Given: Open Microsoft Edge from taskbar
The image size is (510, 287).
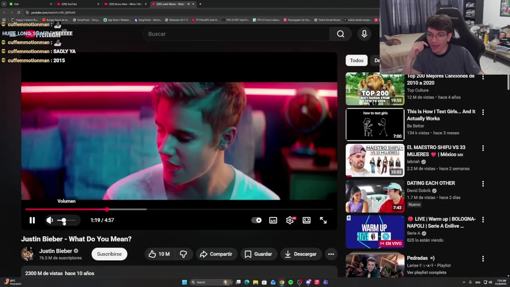Looking at the screenshot, I should point(247,282).
